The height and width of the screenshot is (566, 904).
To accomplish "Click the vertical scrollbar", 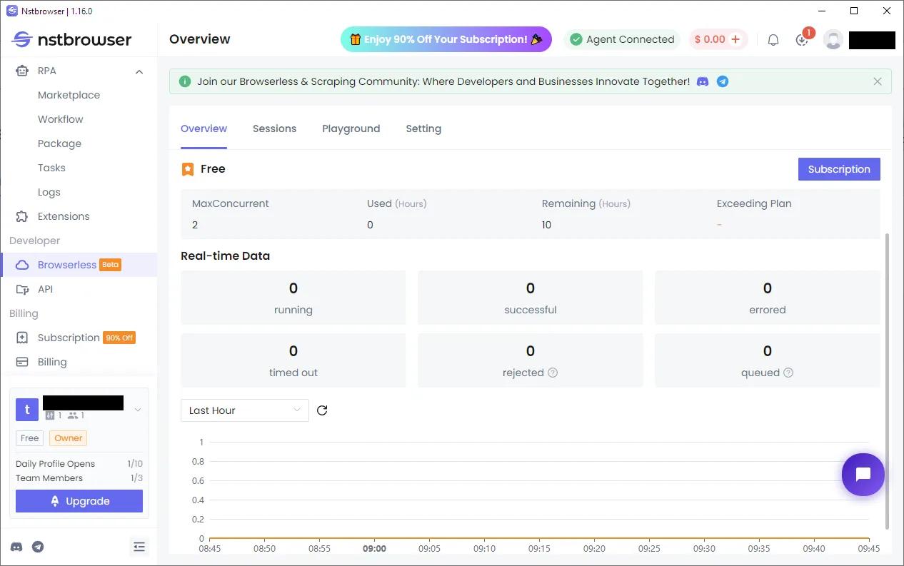I will point(888,380).
